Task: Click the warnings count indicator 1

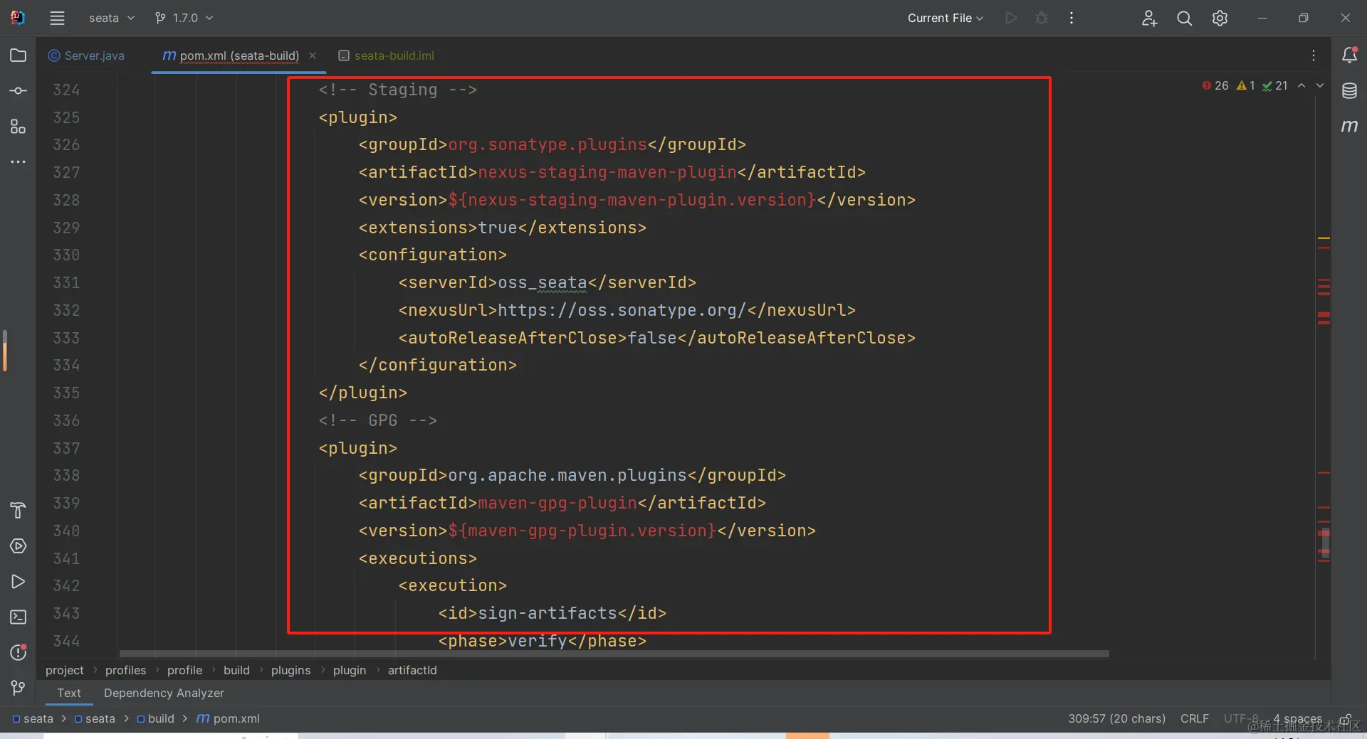Action: coord(1246,85)
